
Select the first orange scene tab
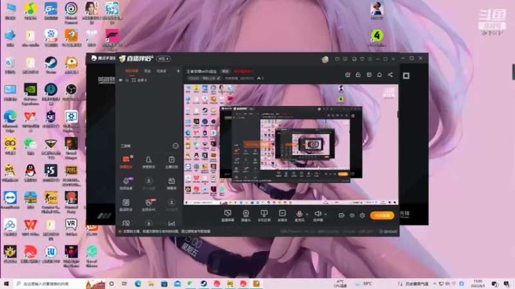pos(132,71)
